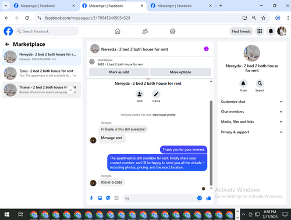Viewport: 291px width, 220px height.
Task: Click the Search Facebook field
Action: (47, 31)
